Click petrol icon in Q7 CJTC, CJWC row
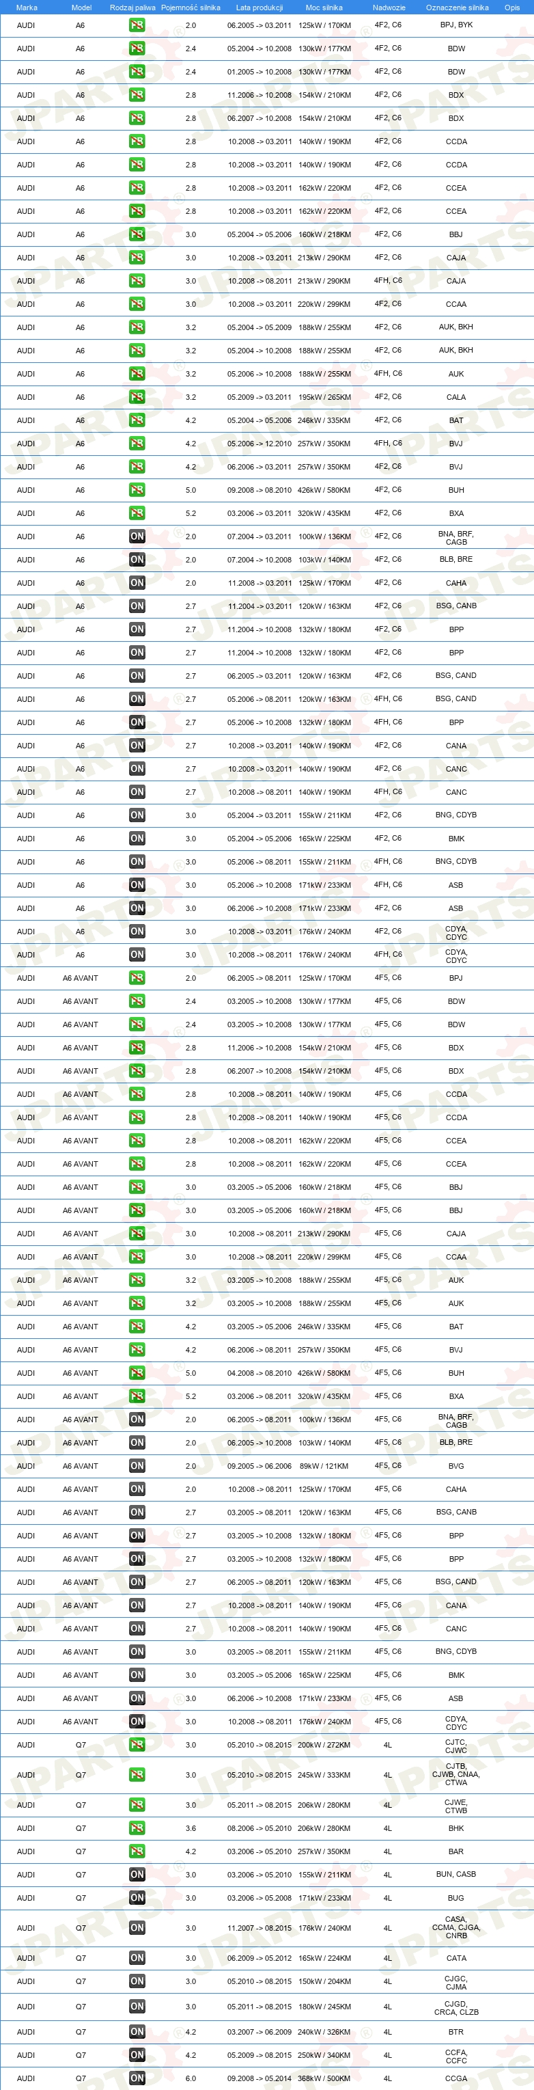The width and height of the screenshot is (534, 2090). [x=137, y=1745]
